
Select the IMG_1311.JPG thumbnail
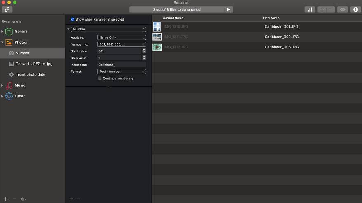coord(157,37)
